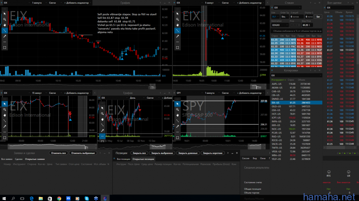Select the GILD-US row in the quotes list
Image resolution: width=359 pixels, height=201 pixels.
click(x=297, y=106)
